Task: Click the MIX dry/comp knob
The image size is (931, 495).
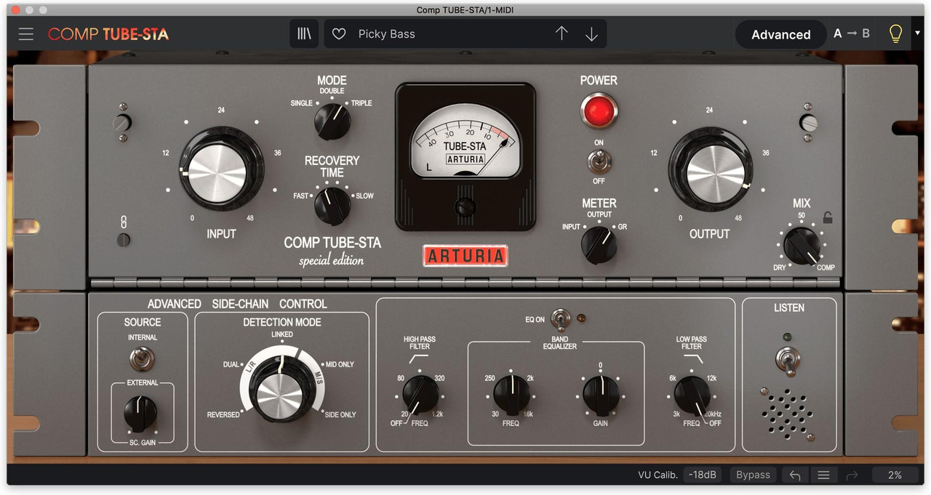Action: coord(802,245)
